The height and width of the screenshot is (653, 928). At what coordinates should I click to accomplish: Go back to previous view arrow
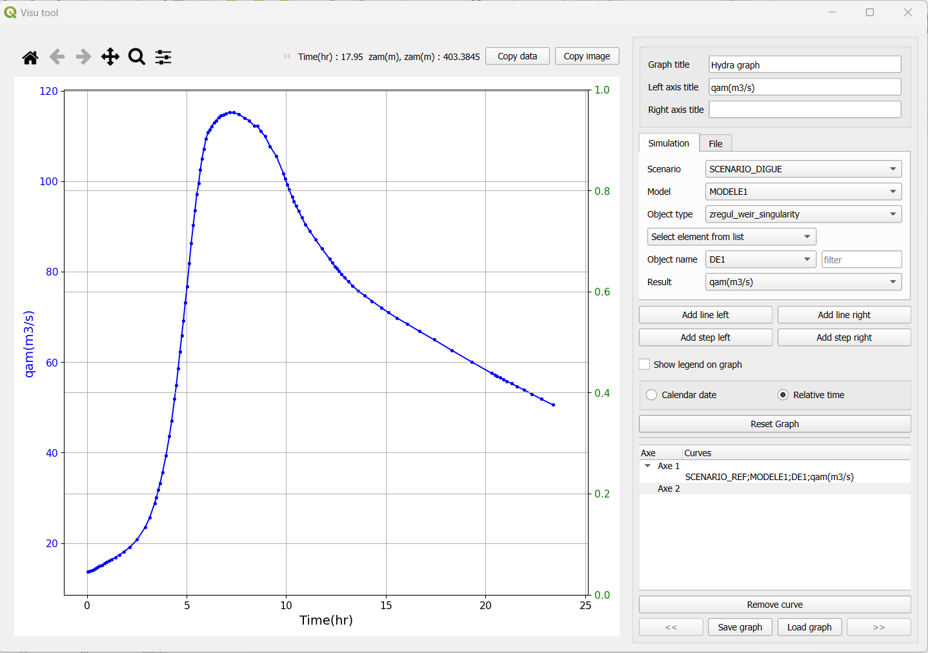click(x=57, y=57)
